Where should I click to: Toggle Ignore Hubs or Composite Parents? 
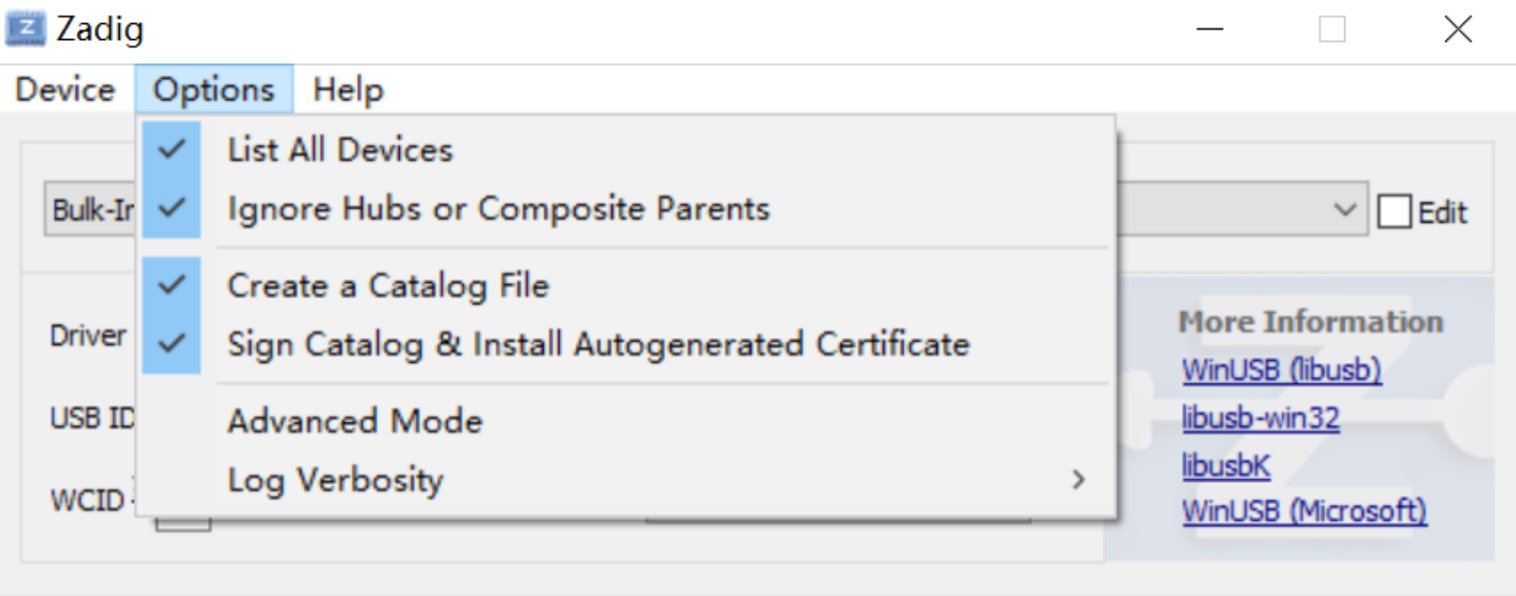[x=498, y=209]
